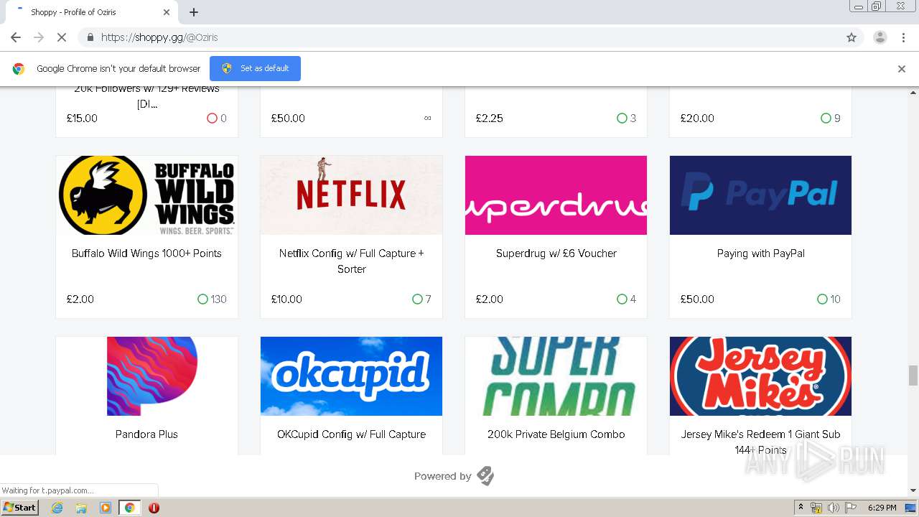Open the Superdrug product image
The height and width of the screenshot is (517, 919).
click(x=556, y=195)
